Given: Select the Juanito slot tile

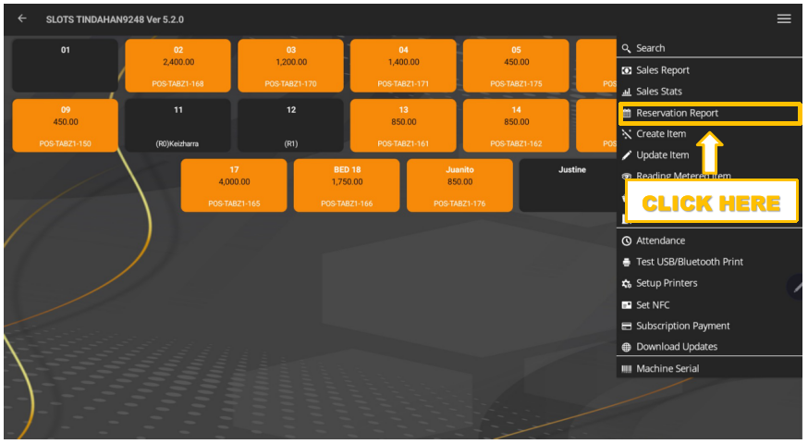Looking at the screenshot, I should click(x=459, y=185).
